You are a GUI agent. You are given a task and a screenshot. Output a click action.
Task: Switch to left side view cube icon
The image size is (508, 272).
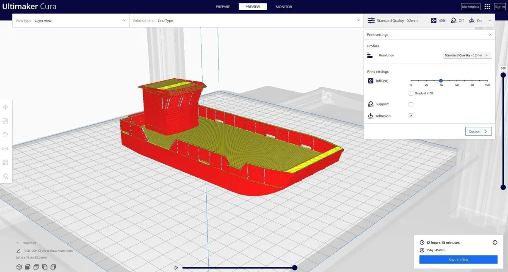pos(44,267)
